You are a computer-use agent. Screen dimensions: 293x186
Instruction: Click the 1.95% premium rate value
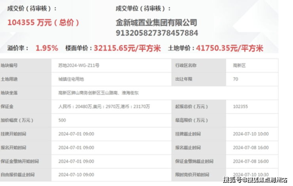47,48
